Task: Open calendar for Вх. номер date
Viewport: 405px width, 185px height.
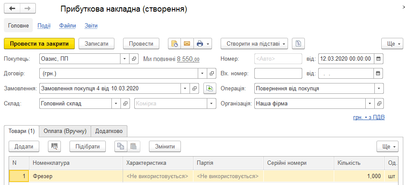Action: [x=378, y=74]
